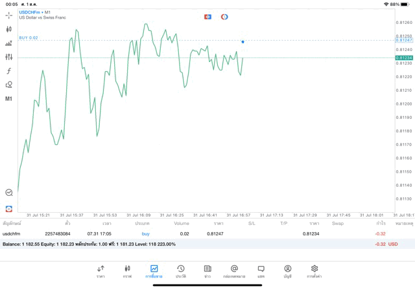Select the usdchfm buy position row
This screenshot has height=289, width=415.
[x=195, y=233]
